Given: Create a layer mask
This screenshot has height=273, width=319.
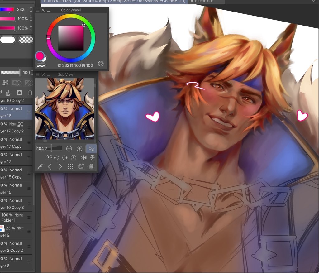Looking at the screenshot, I should pos(19,93).
